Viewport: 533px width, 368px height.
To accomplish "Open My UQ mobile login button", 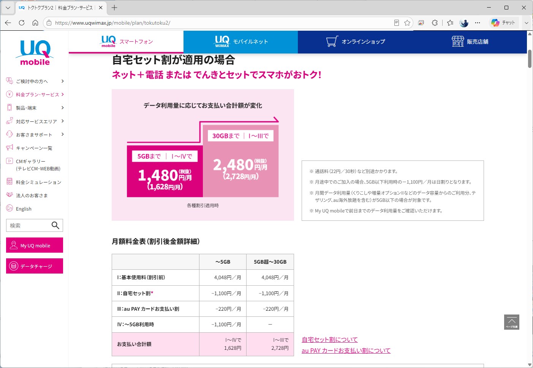I will click(35, 245).
